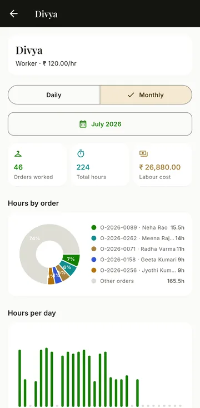The image size is (200, 408).
Task: Click the hanger icon above Orders worked
Action: (18, 154)
